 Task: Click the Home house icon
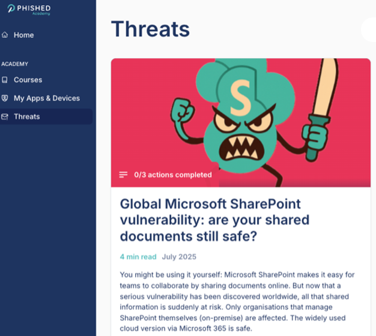pos(5,35)
